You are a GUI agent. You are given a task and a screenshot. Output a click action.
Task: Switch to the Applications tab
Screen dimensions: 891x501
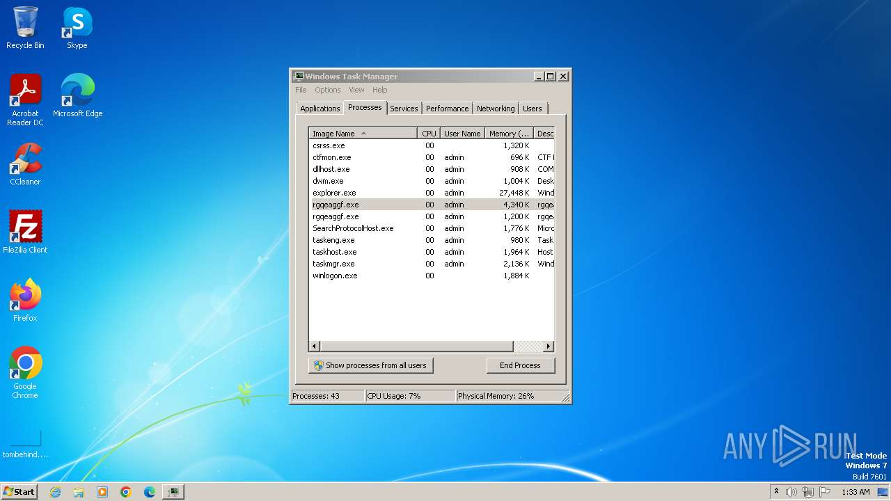coord(320,109)
